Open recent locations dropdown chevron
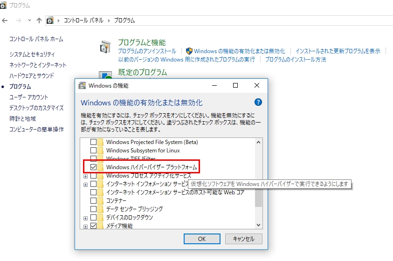 click(29, 21)
